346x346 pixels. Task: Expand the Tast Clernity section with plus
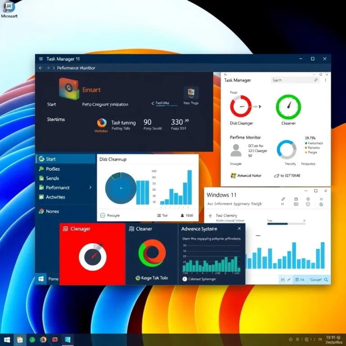tap(210, 216)
